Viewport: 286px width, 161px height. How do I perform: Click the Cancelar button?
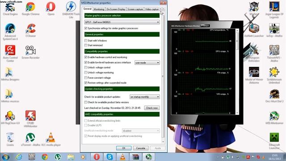click(141, 148)
